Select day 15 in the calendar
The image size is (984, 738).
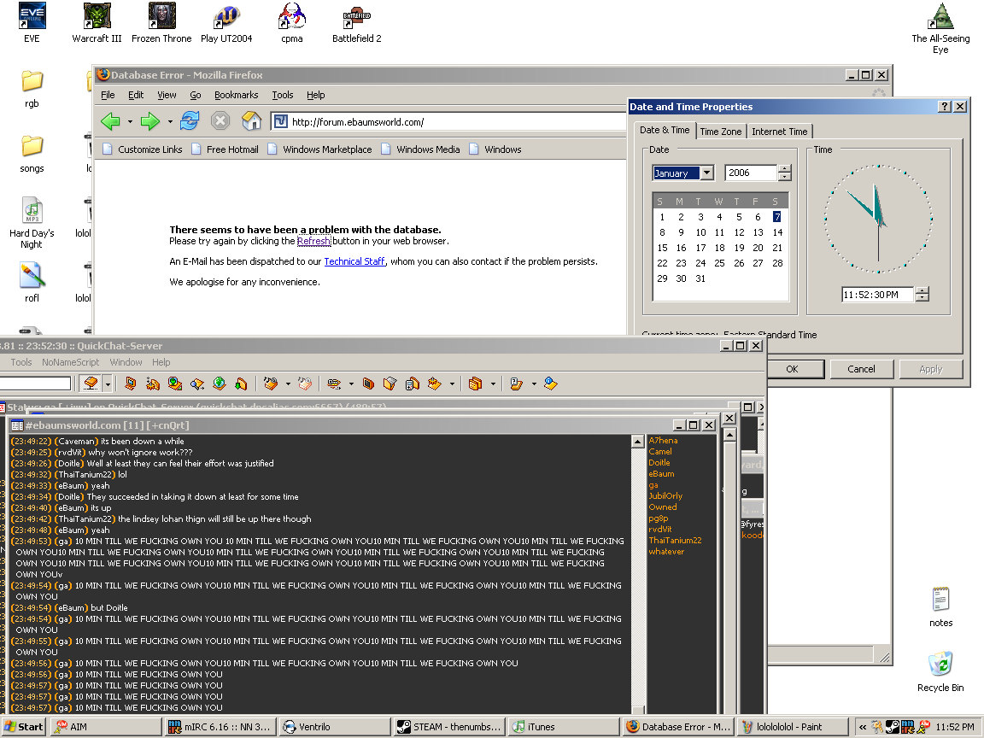point(662,248)
